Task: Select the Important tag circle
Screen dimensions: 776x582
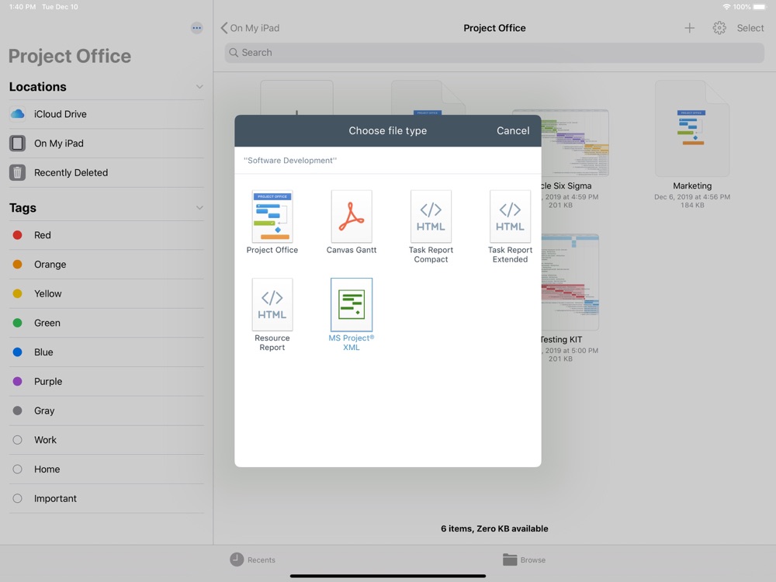Action: point(18,499)
